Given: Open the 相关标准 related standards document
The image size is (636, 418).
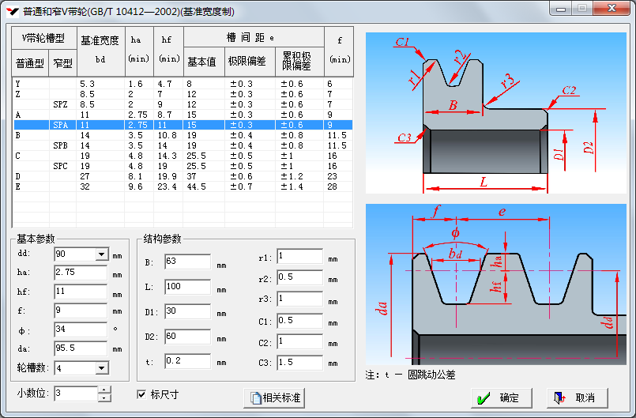Looking at the screenshot, I should (274, 397).
